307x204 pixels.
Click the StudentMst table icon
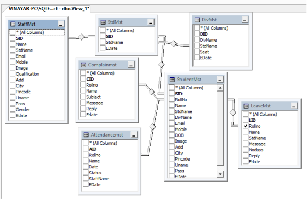click(x=172, y=80)
